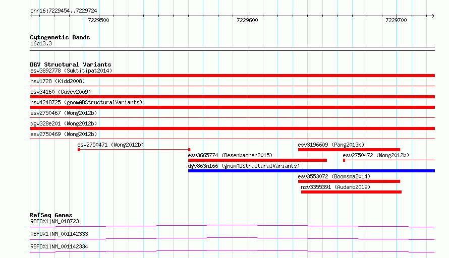Click the red bar under esv3553072

coord(349,181)
